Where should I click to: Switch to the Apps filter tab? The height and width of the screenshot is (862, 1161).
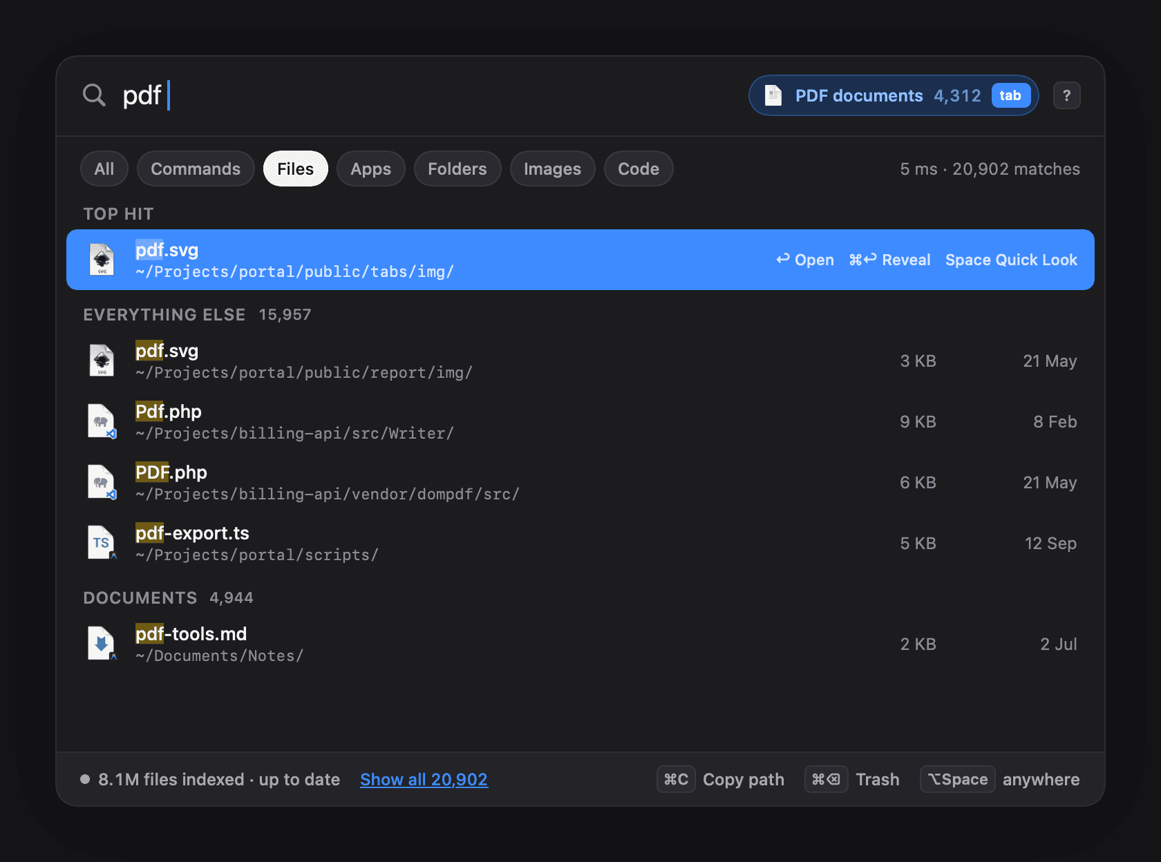pos(371,169)
